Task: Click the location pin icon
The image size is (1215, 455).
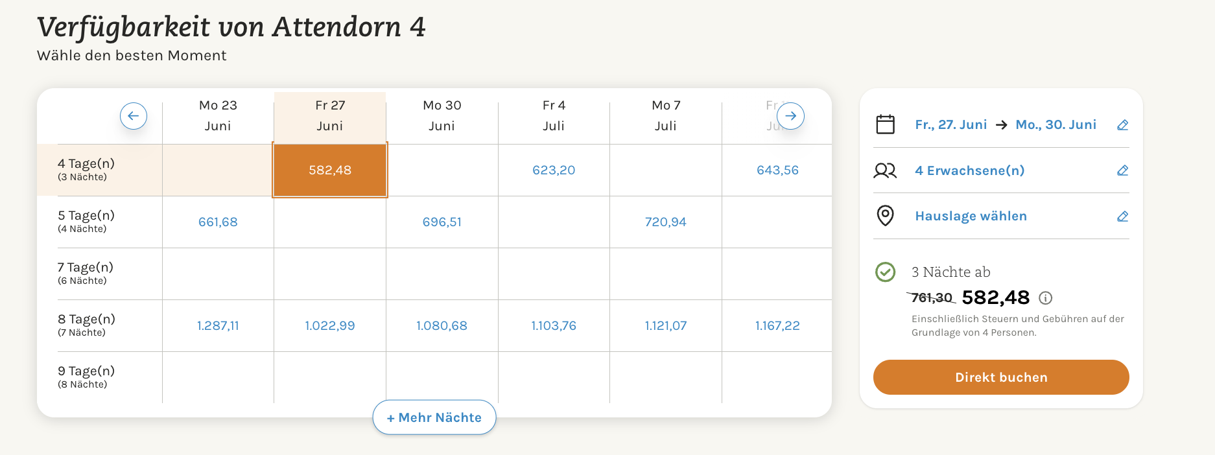Action: pyautogui.click(x=885, y=216)
